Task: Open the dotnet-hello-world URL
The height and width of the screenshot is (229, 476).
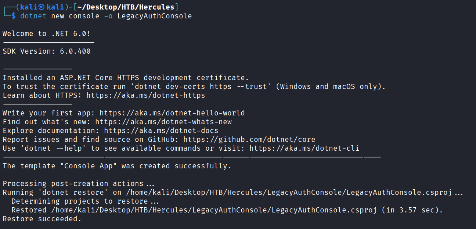Action: [172, 113]
